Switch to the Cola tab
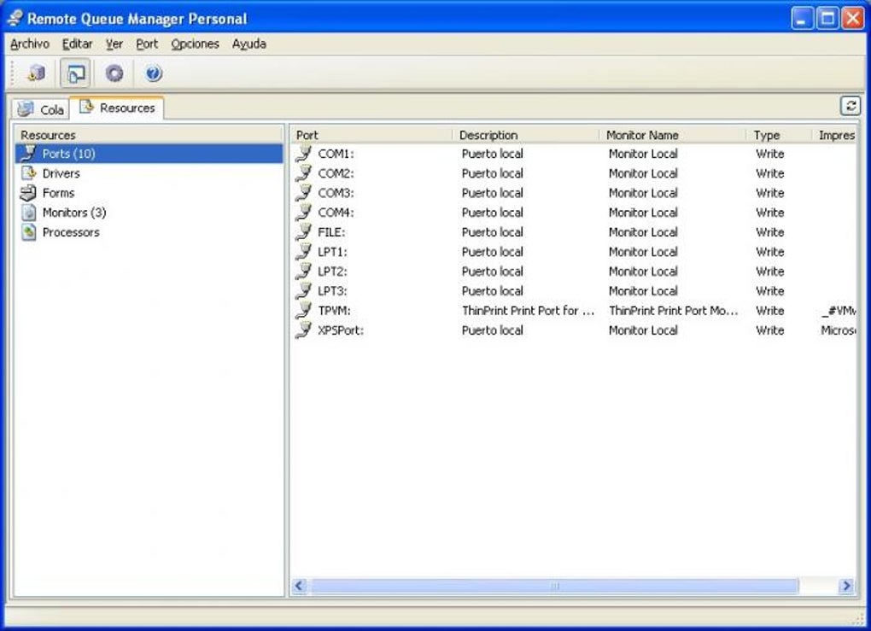Viewport: 871px width, 631px height. pos(43,109)
